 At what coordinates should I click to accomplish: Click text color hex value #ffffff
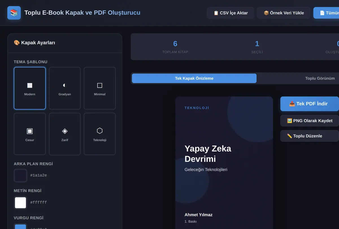(39, 202)
